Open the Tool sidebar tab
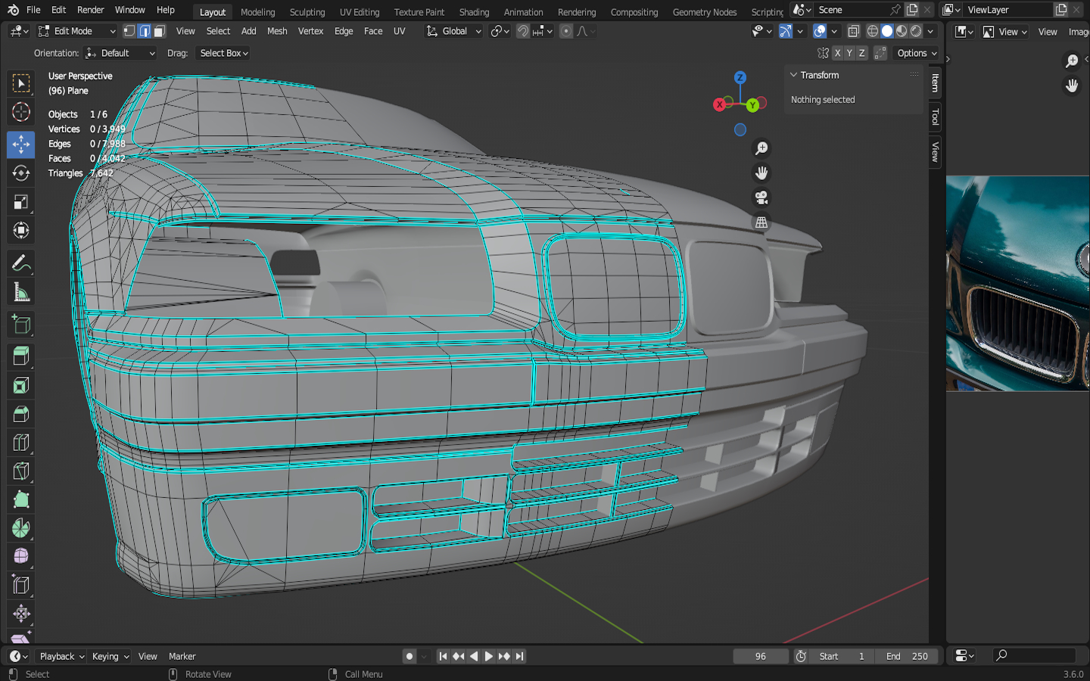1090x681 pixels. [936, 117]
